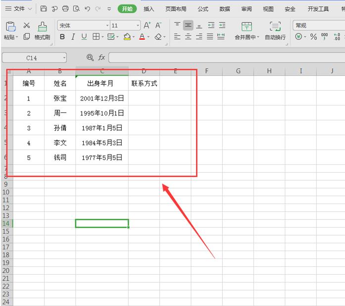The height and width of the screenshot is (306, 345).
Task: Select column F header
Action: 206,71
